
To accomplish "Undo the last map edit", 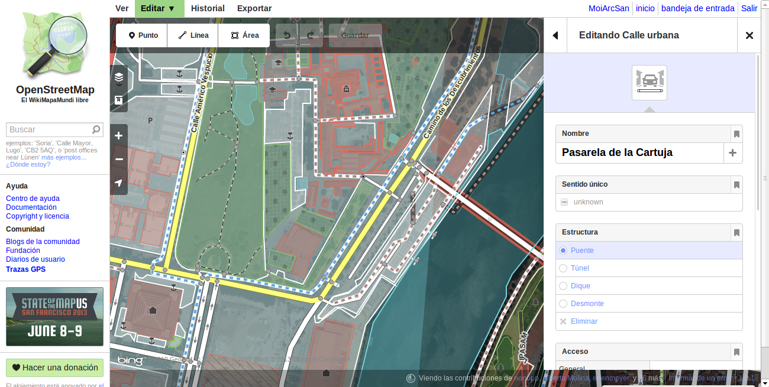I will 287,35.
